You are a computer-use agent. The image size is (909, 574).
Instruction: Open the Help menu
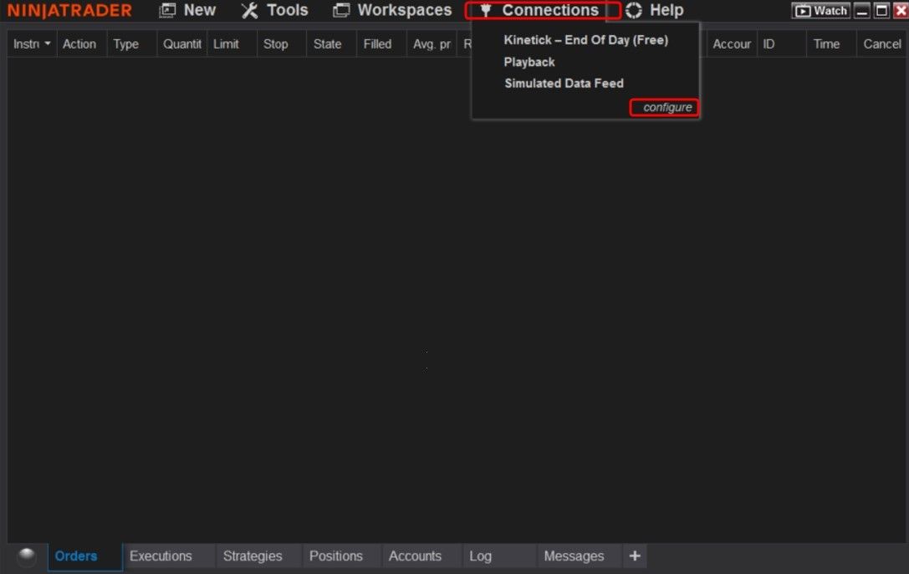click(666, 10)
